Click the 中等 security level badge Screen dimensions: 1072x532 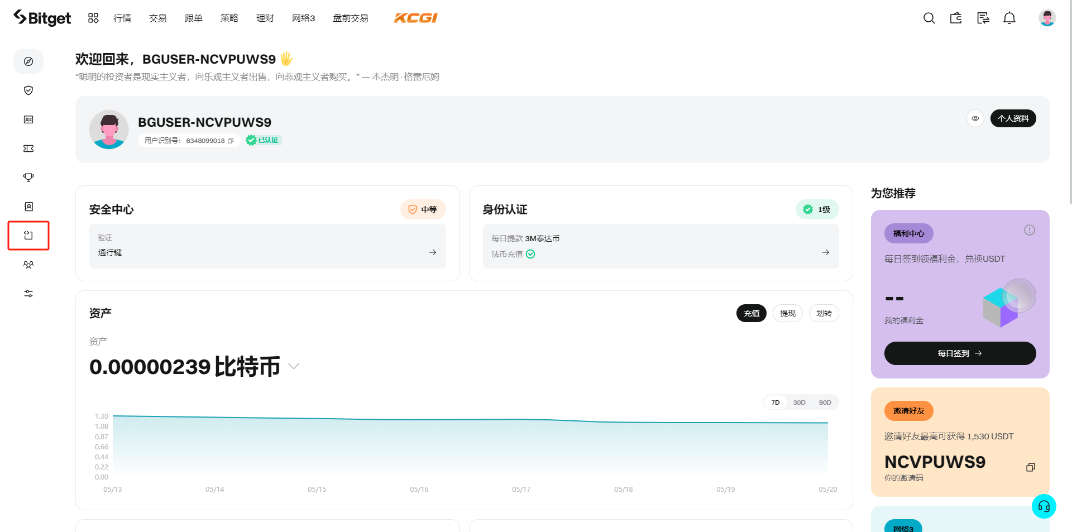pos(423,209)
